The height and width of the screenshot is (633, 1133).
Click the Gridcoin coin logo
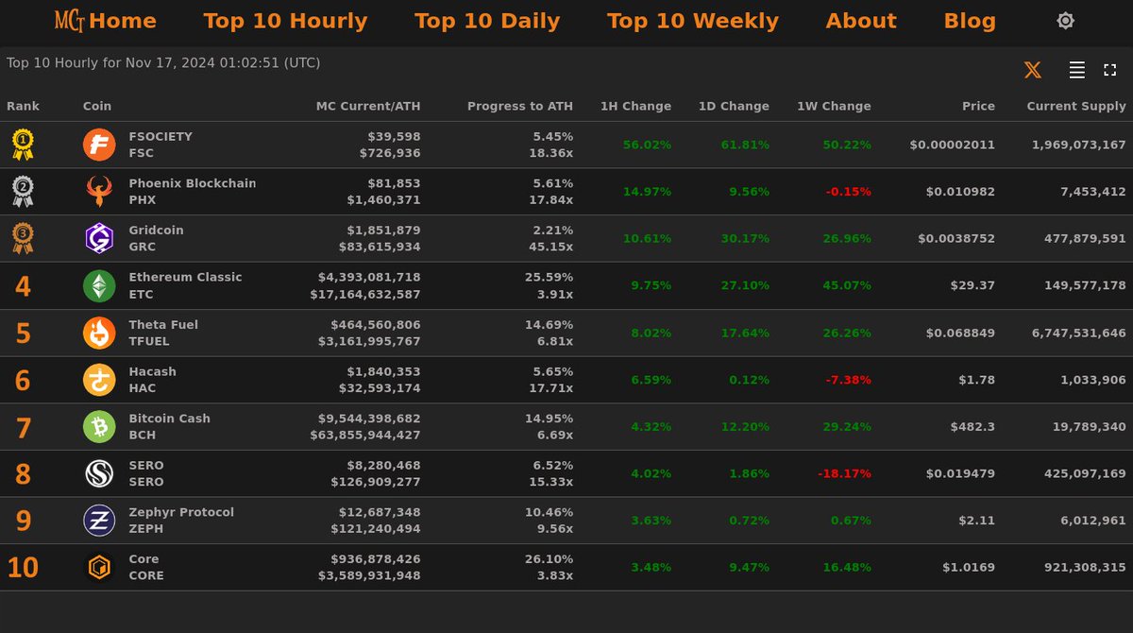[99, 238]
